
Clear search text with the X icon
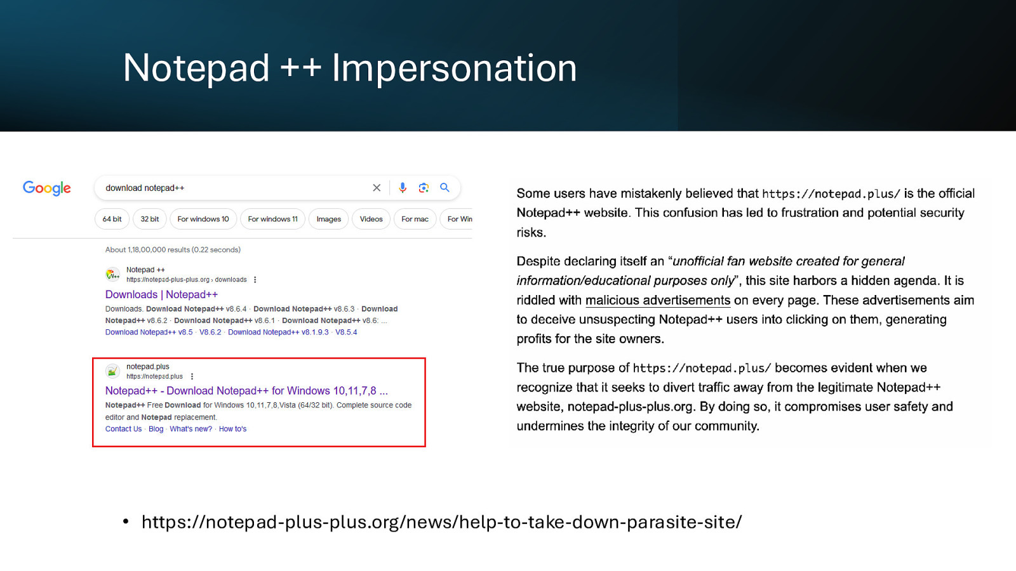377,188
